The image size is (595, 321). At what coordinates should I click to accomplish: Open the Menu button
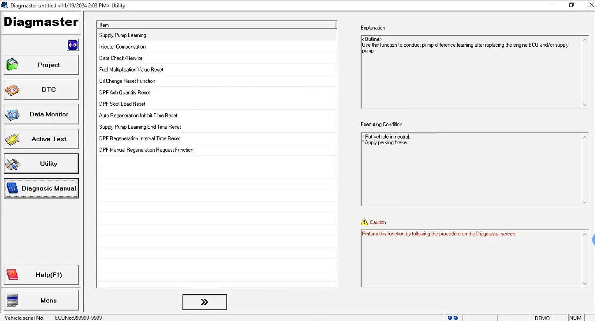pyautogui.click(x=41, y=300)
